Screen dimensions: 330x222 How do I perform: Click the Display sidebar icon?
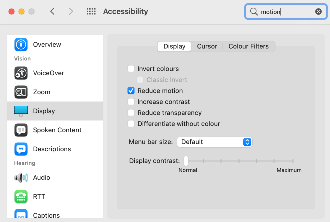click(21, 111)
